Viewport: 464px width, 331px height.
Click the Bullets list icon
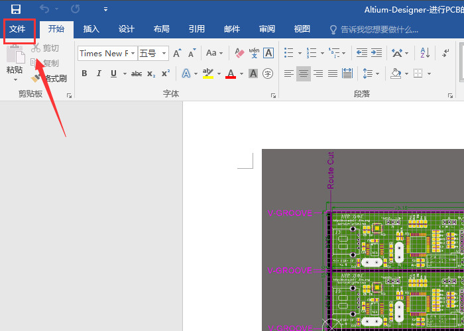click(x=288, y=53)
